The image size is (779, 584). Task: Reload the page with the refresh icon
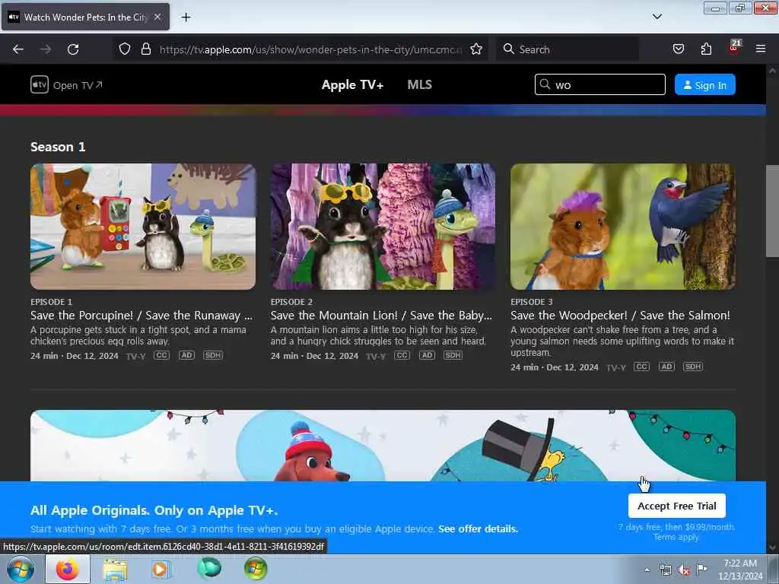tap(73, 49)
